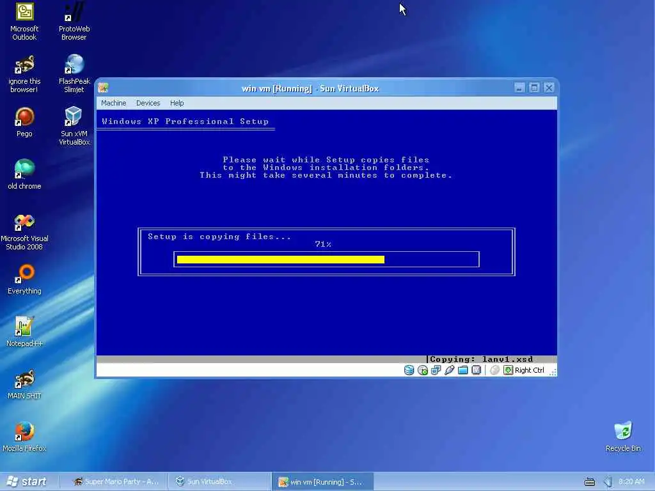Click the 71% progress text
The width and height of the screenshot is (655, 491).
coord(323,244)
